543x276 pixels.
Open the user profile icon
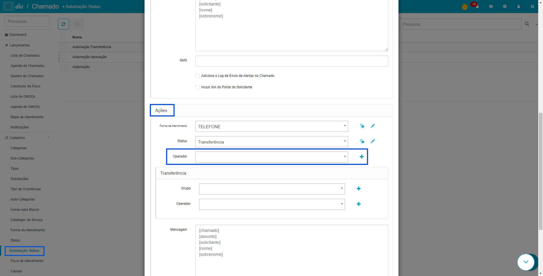click(x=518, y=6)
